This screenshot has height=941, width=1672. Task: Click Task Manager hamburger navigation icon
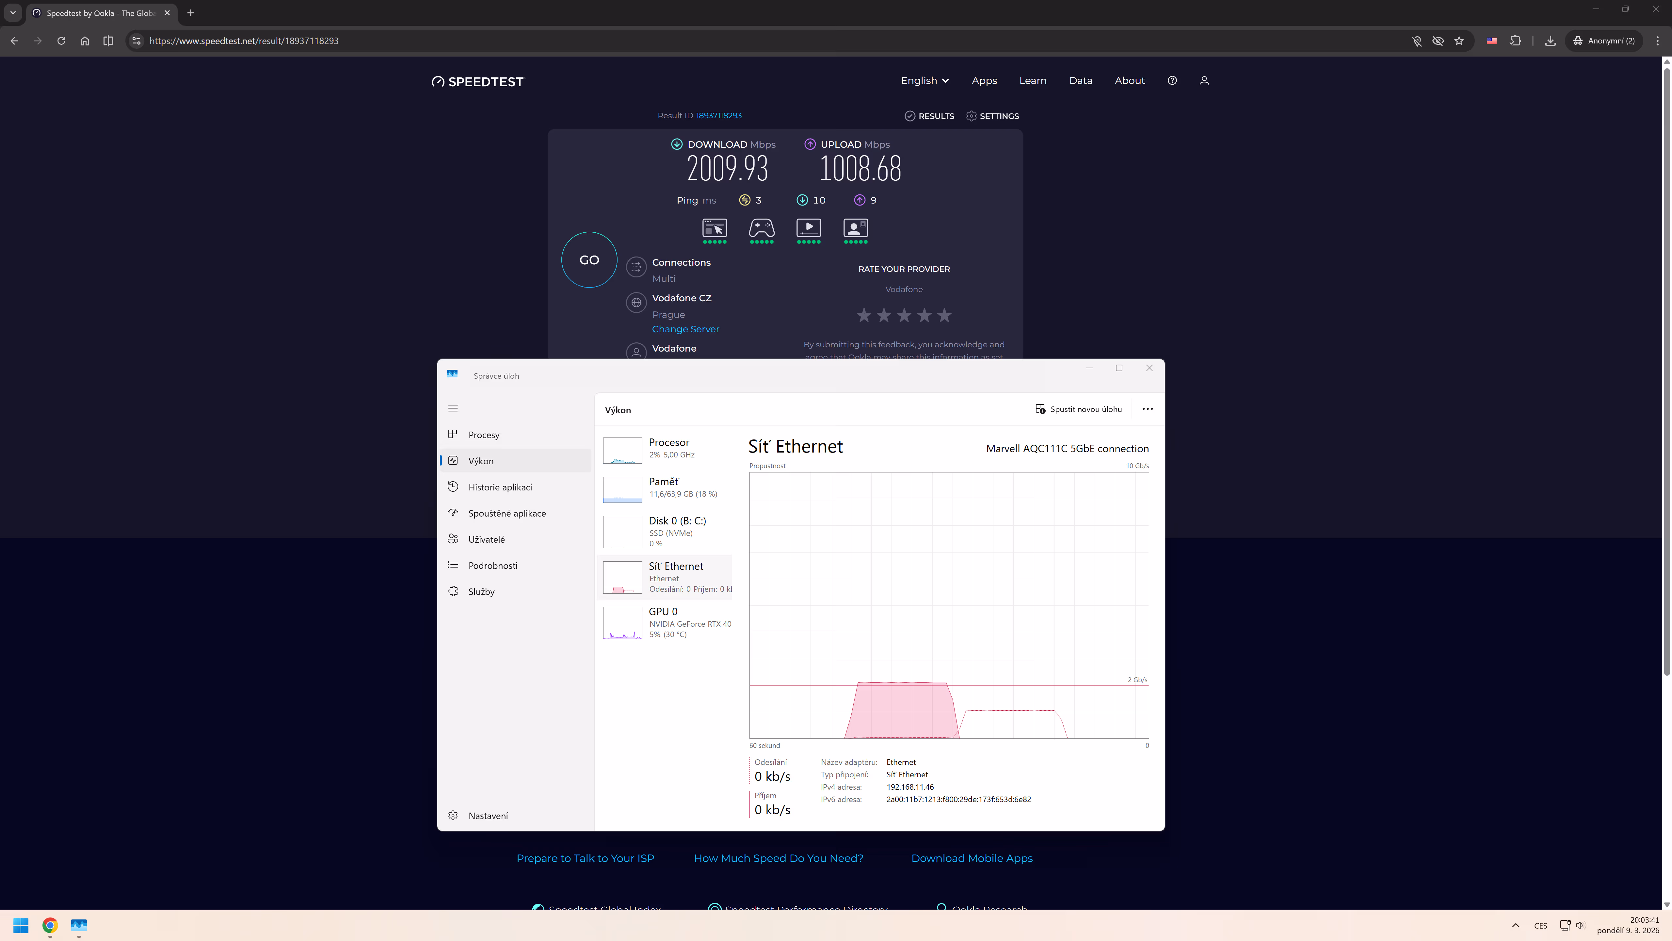[453, 408]
